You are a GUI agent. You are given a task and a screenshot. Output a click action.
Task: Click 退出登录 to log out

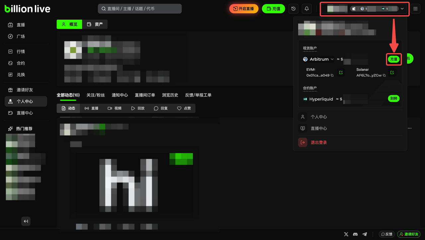[x=318, y=142]
